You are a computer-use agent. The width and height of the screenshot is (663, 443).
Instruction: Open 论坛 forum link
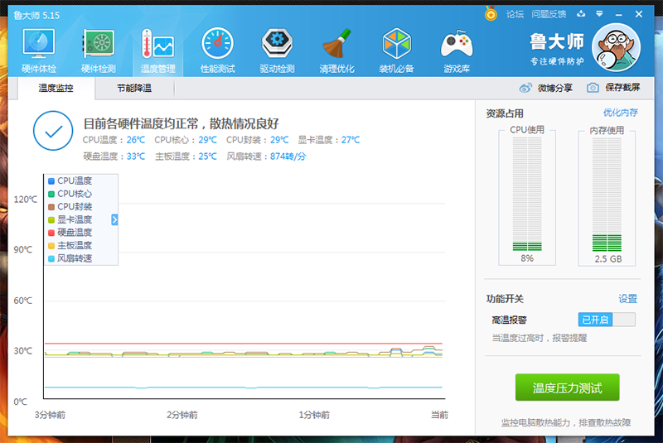pos(515,14)
